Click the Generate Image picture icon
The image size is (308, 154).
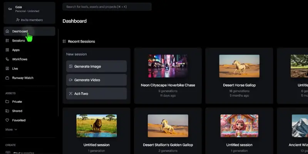tap(71, 66)
